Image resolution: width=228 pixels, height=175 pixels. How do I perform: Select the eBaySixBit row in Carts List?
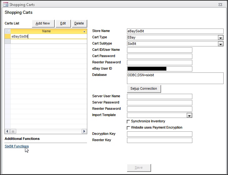pyautogui.click(x=49, y=36)
